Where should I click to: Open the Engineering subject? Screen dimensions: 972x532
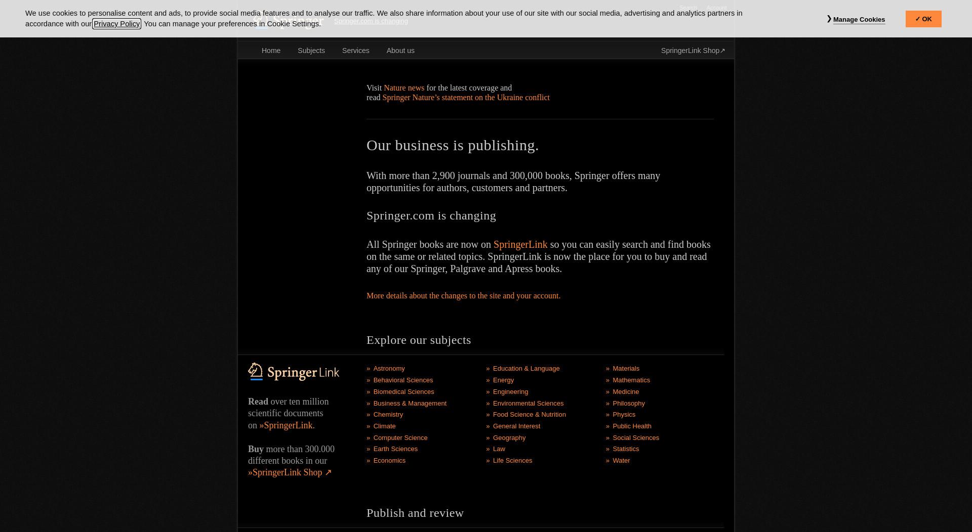coord(510,392)
